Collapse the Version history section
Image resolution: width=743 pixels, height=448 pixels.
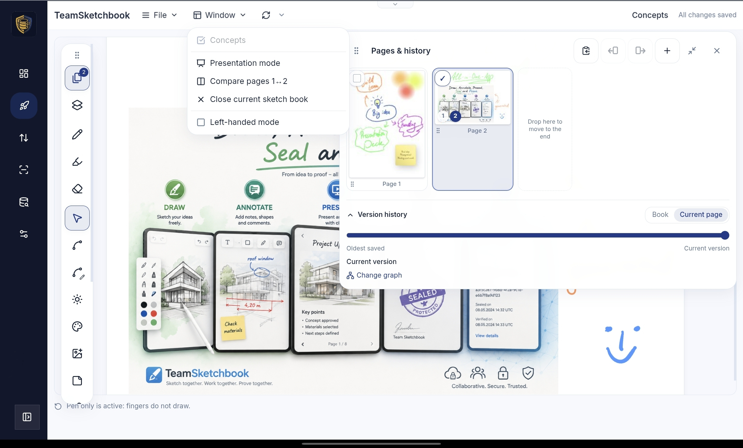(350, 215)
